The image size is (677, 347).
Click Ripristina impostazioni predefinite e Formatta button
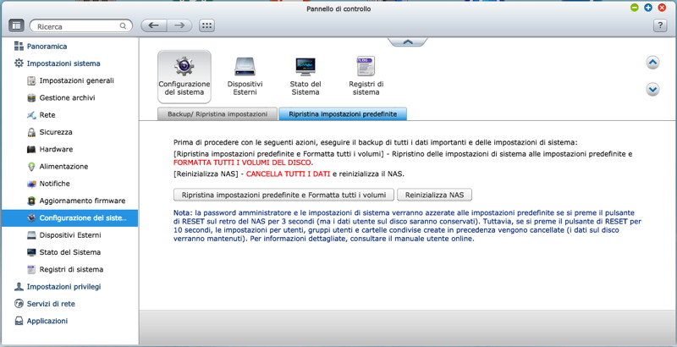pos(278,194)
